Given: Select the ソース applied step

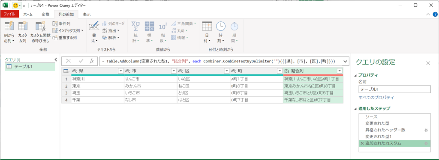Looking at the screenshot, I should [x=394, y=117].
